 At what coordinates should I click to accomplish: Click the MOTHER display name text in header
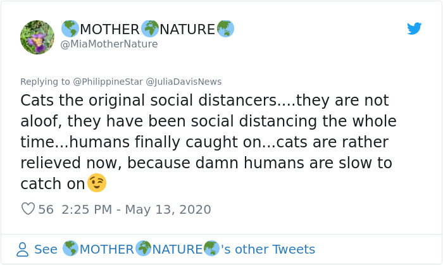click(x=109, y=29)
